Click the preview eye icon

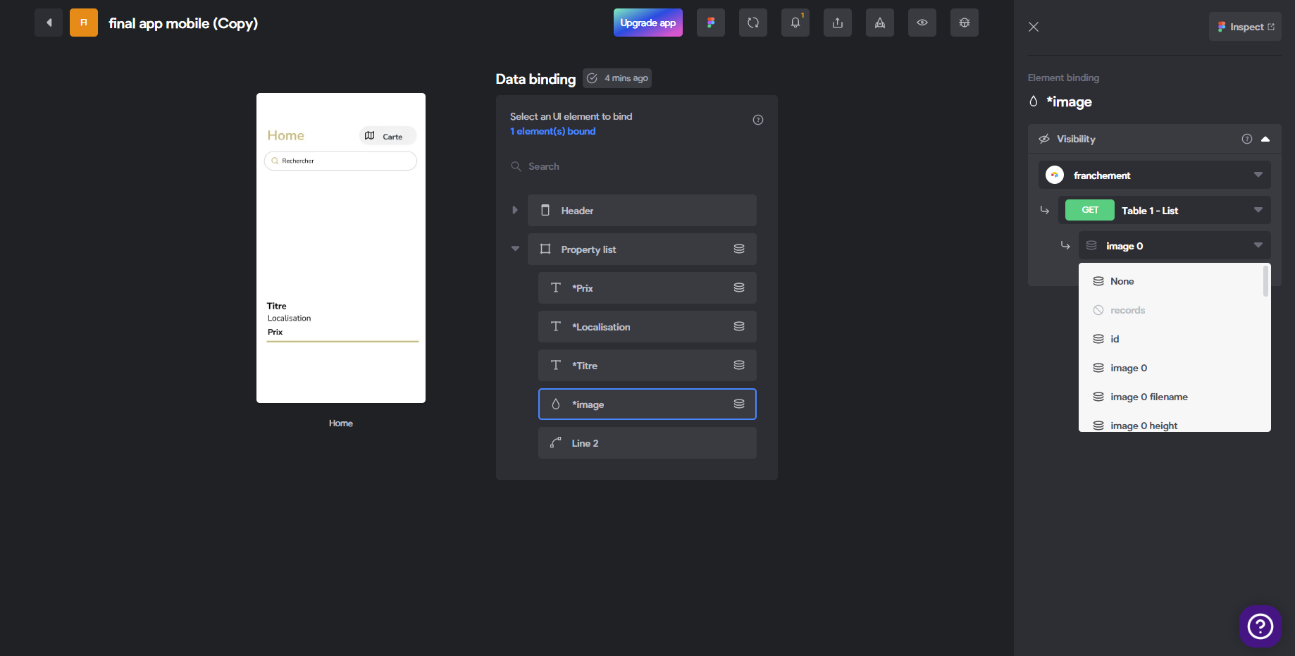click(x=922, y=23)
